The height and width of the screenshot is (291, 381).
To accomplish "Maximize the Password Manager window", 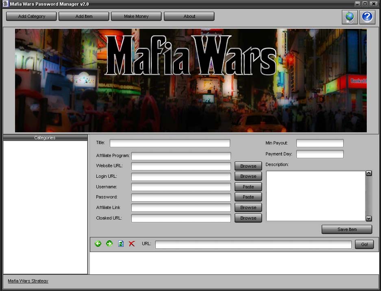I will pyautogui.click(x=365, y=4).
